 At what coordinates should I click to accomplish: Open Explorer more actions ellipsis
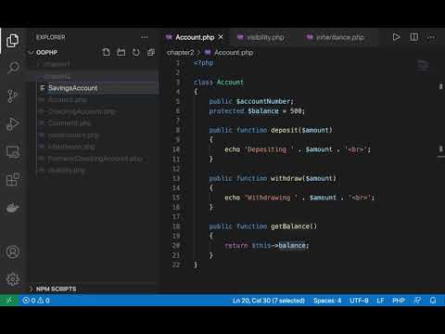tap(145, 37)
